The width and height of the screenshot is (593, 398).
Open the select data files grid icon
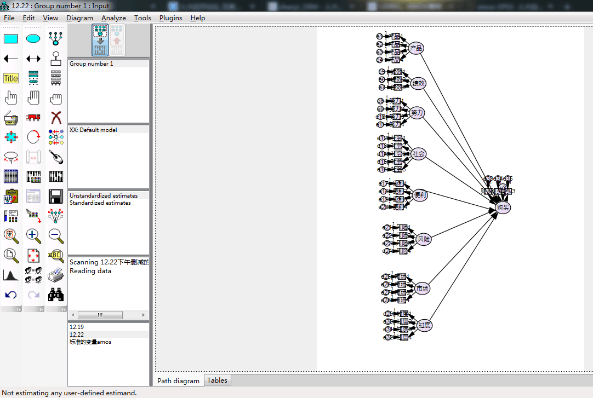[10, 176]
